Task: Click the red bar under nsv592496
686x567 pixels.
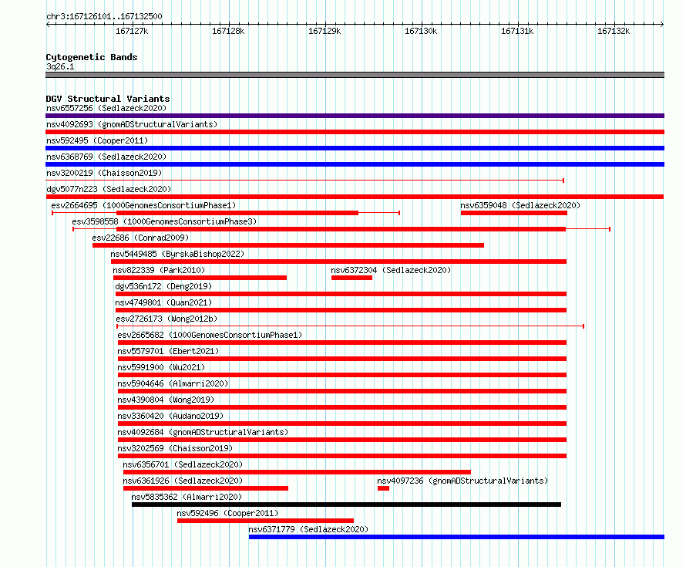Action: [266, 521]
